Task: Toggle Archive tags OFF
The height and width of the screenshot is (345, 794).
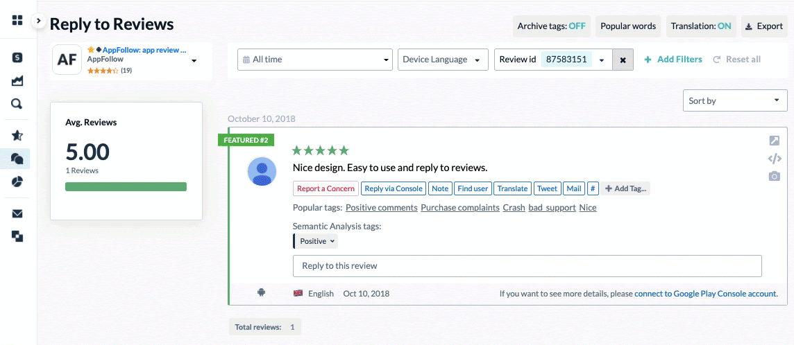Action: tap(551, 26)
